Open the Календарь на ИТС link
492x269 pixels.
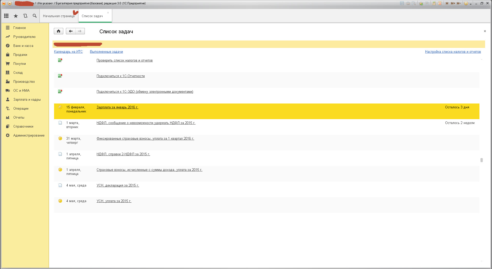coord(68,51)
